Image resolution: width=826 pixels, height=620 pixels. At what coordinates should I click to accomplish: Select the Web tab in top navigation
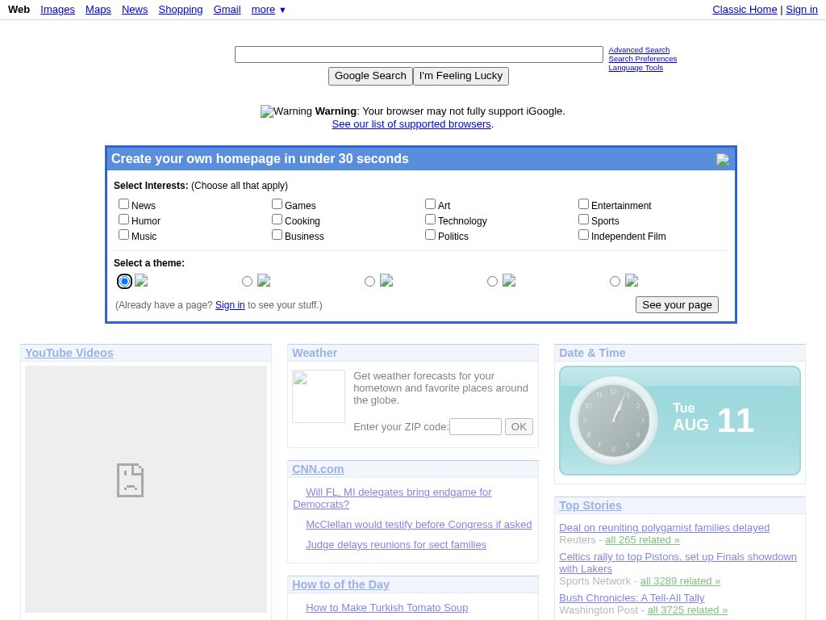coord(19,10)
